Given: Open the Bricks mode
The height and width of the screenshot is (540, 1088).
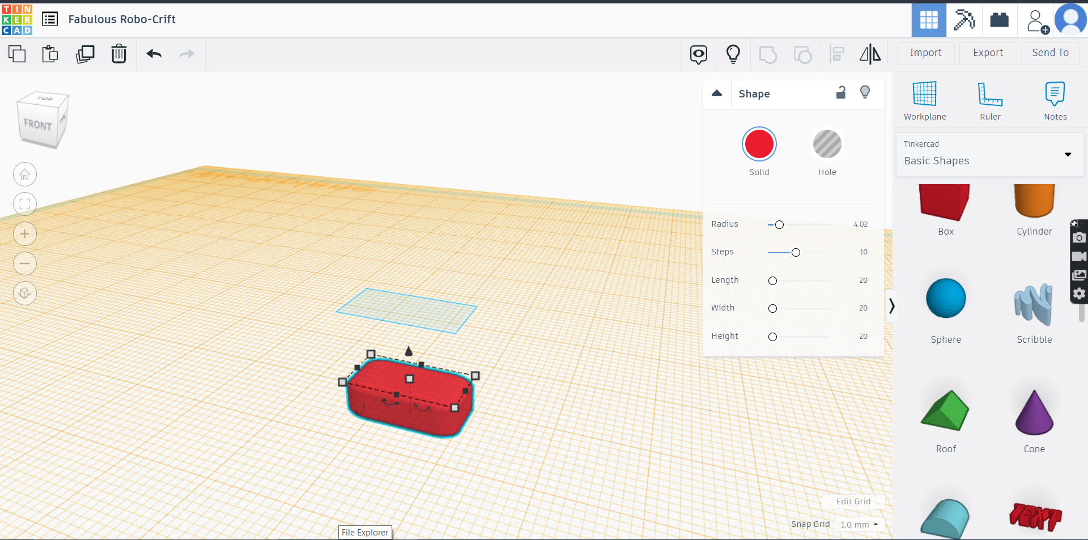Looking at the screenshot, I should [999, 20].
